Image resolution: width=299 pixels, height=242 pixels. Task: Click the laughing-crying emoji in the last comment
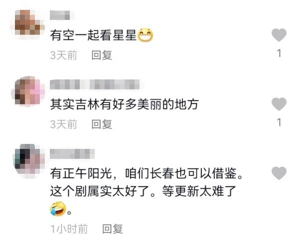click(58, 209)
